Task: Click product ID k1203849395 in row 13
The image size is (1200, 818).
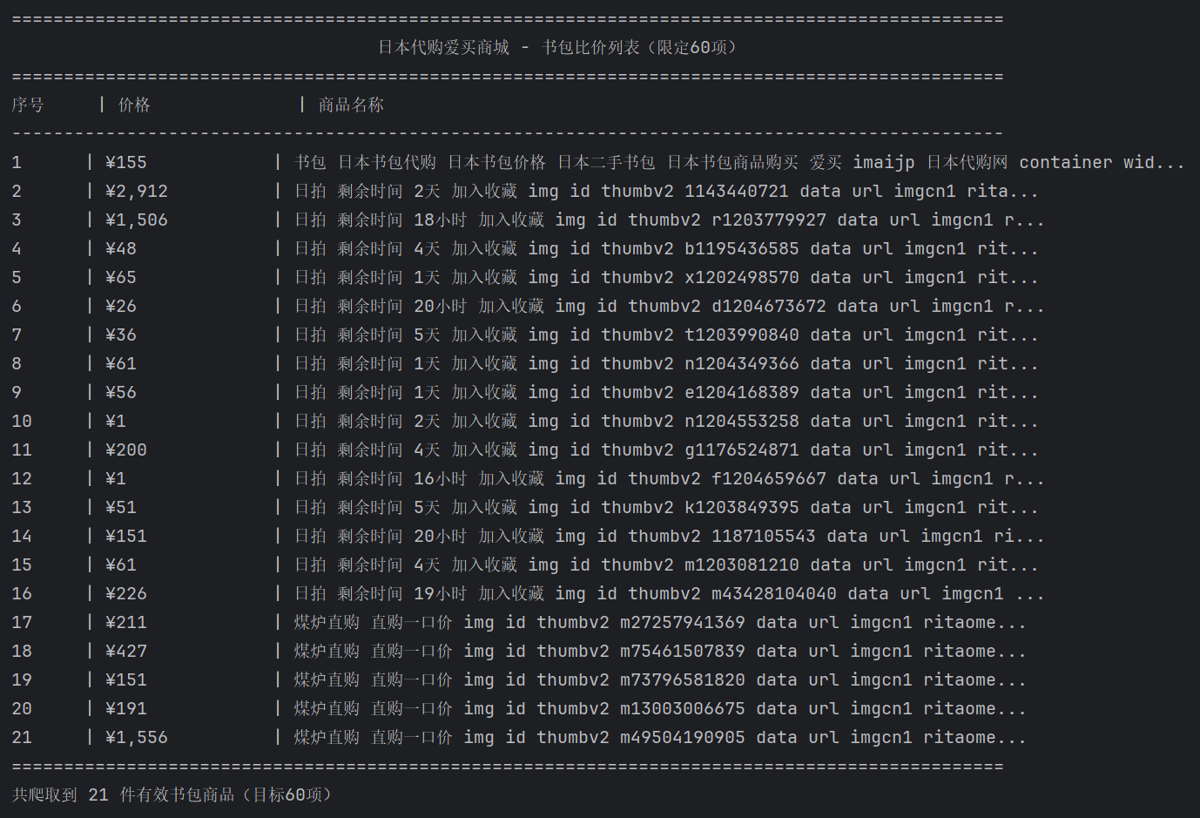Action: click(x=742, y=507)
